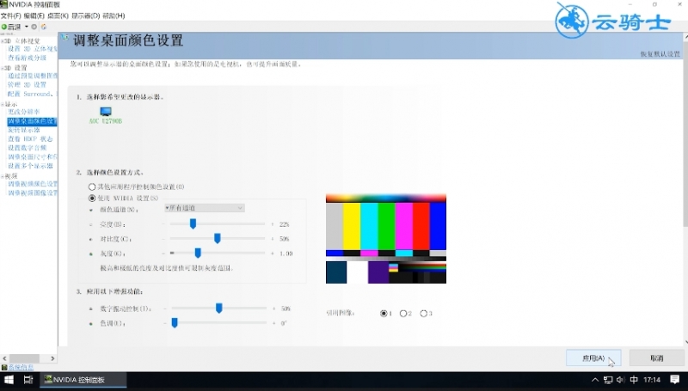Image resolution: width=688 pixels, height=391 pixels.
Task: Open 设置 3D 立体视觉 page
Action: pos(33,49)
